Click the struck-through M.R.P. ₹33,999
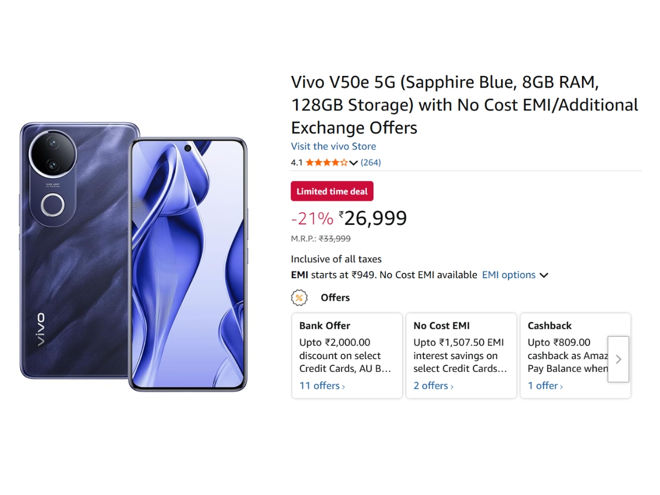Screen dimensions: 660x495 tap(334, 239)
